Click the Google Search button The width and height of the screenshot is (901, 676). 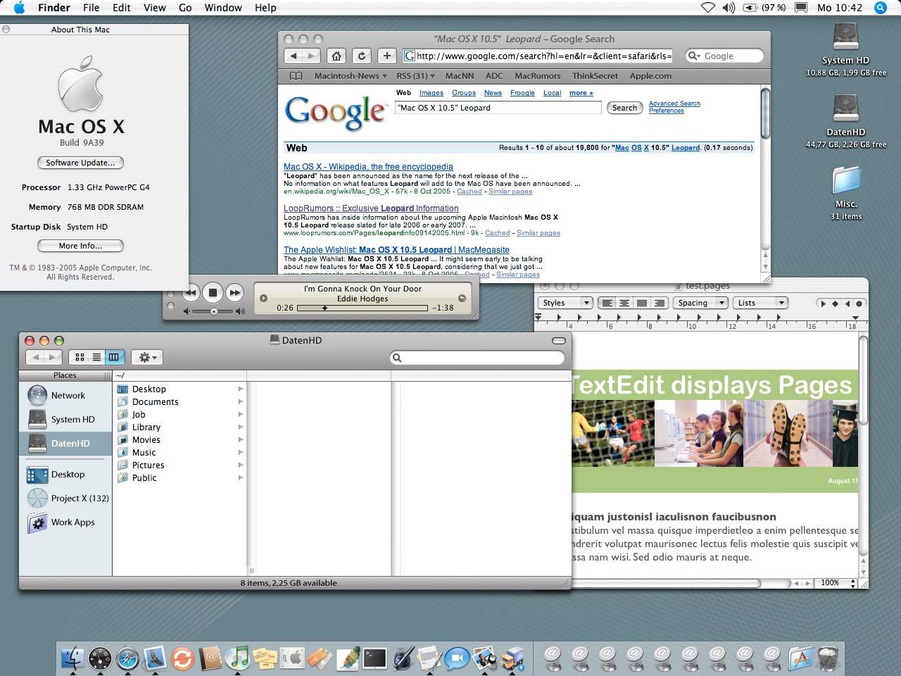(x=624, y=108)
